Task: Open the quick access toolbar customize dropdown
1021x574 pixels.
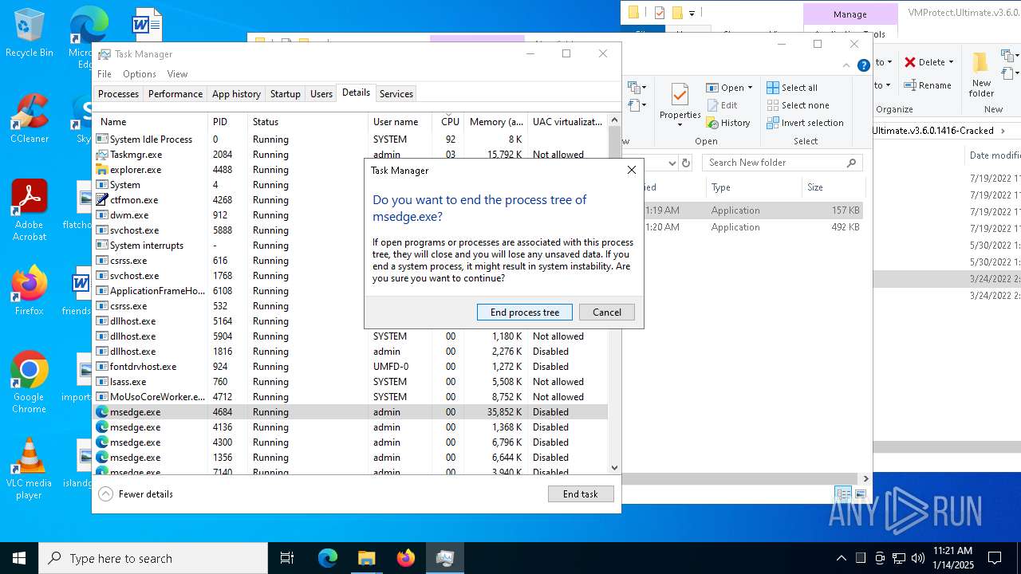Action: (x=692, y=13)
